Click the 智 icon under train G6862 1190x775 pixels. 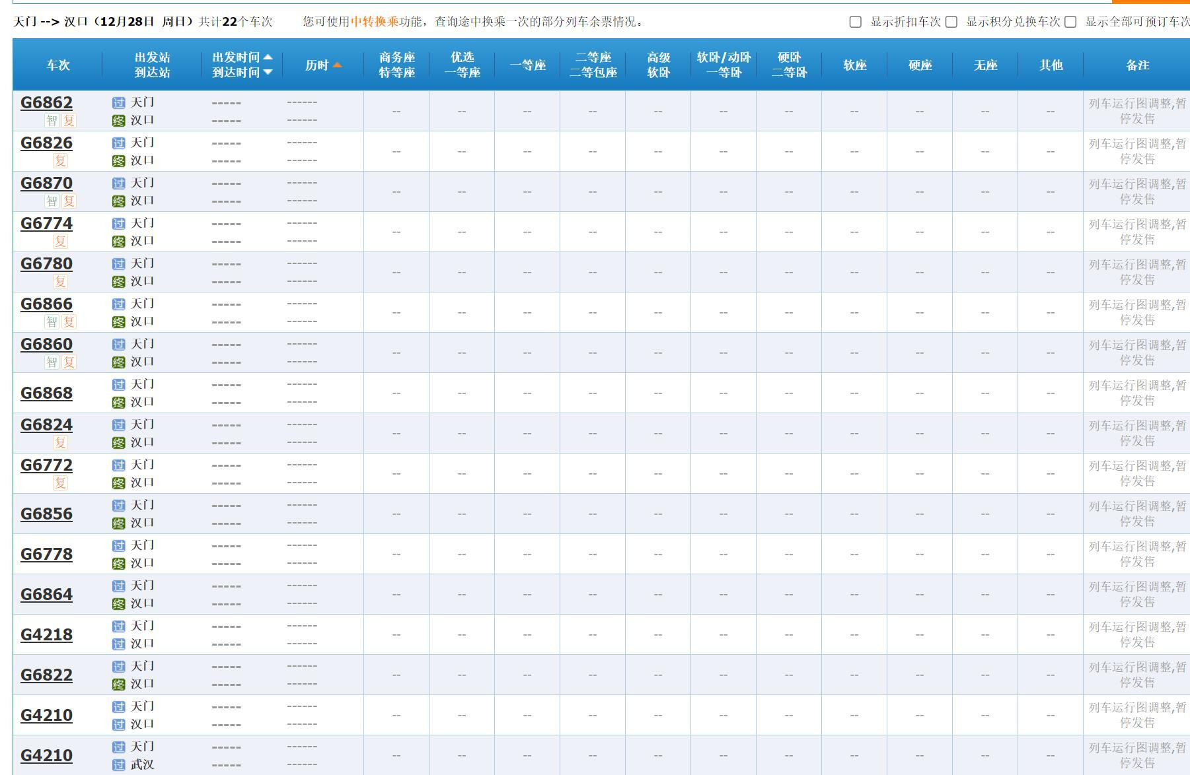[x=52, y=120]
